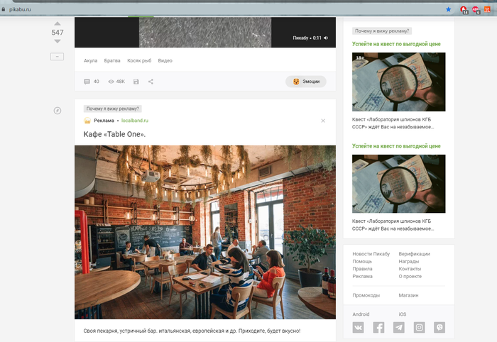Click the bookmark star in address bar

tap(448, 9)
